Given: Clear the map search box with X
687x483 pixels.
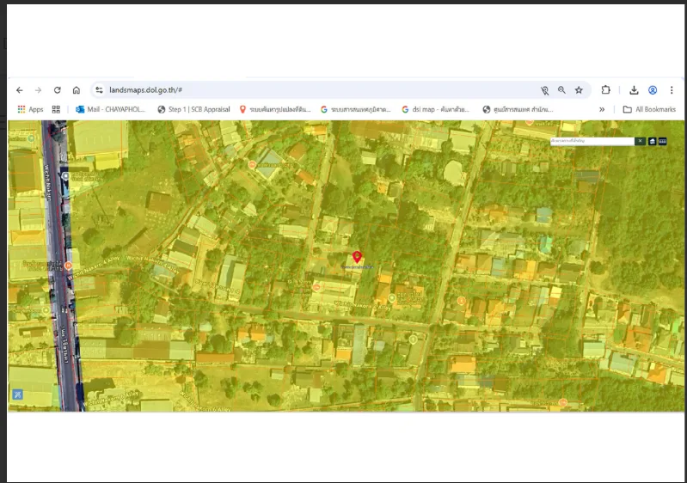Looking at the screenshot, I should click(640, 141).
